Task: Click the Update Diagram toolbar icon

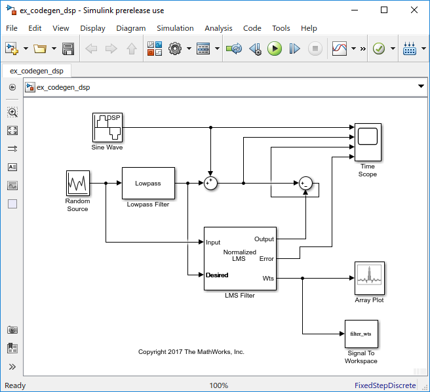Action: click(233, 49)
